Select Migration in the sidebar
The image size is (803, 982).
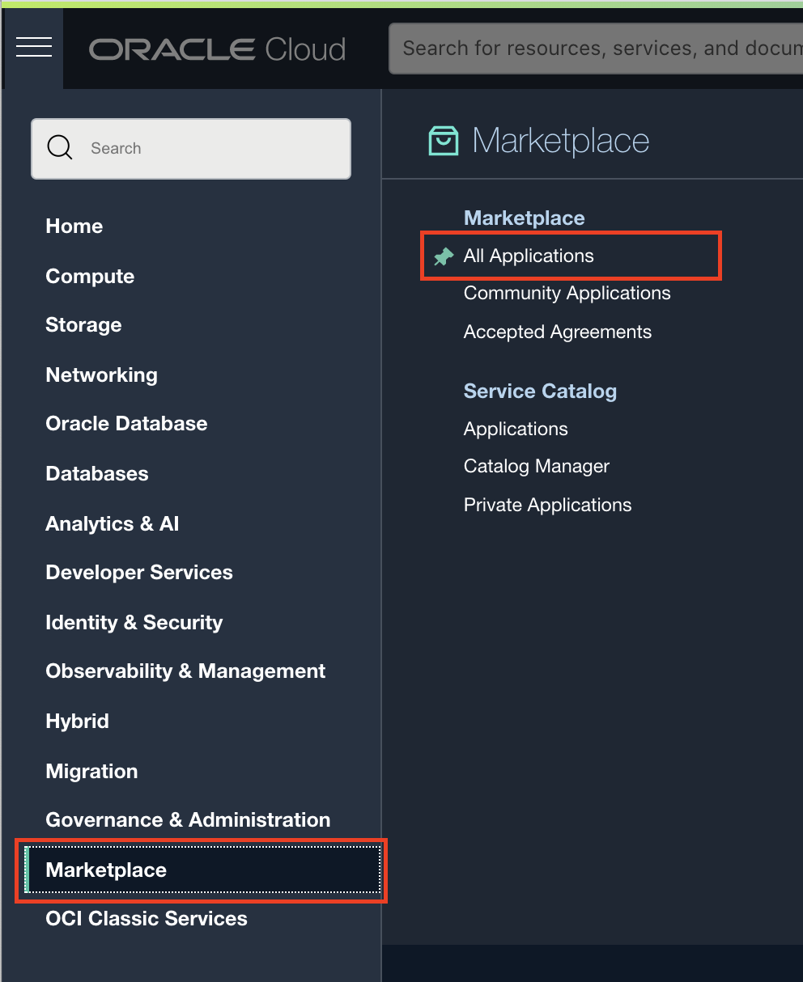point(91,772)
